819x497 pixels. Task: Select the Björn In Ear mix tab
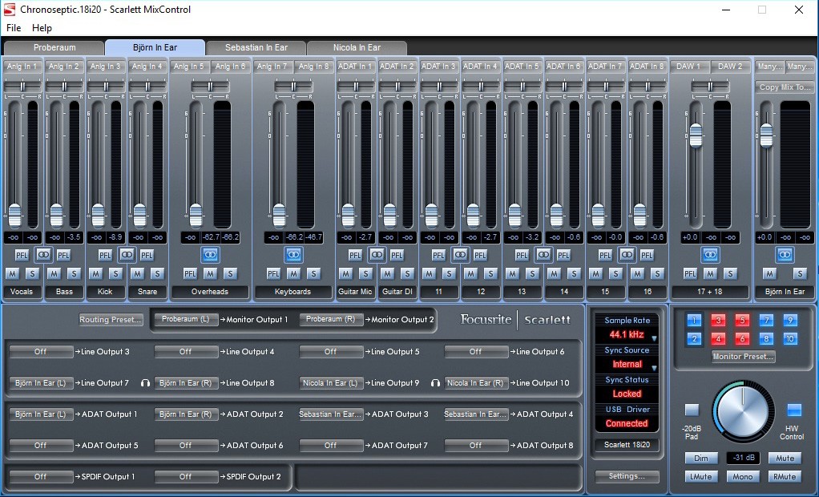[155, 47]
